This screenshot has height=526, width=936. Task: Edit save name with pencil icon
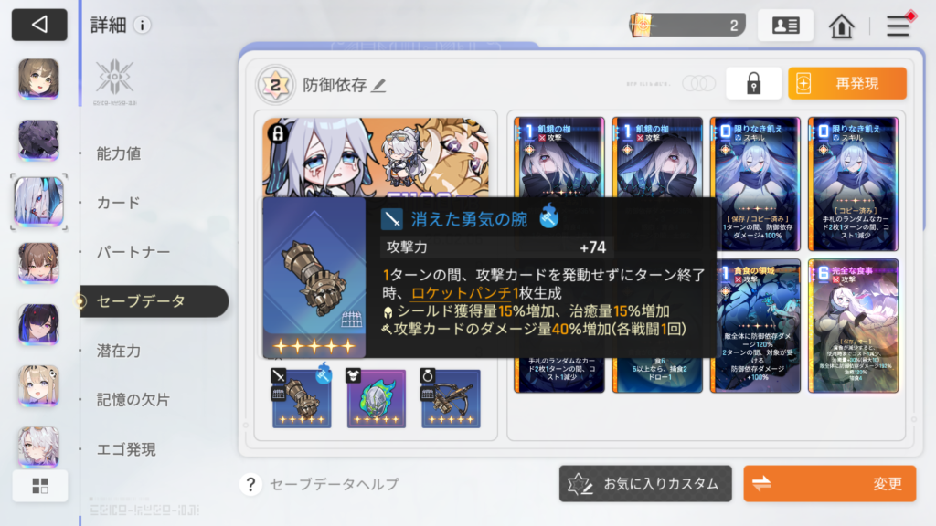point(378,85)
